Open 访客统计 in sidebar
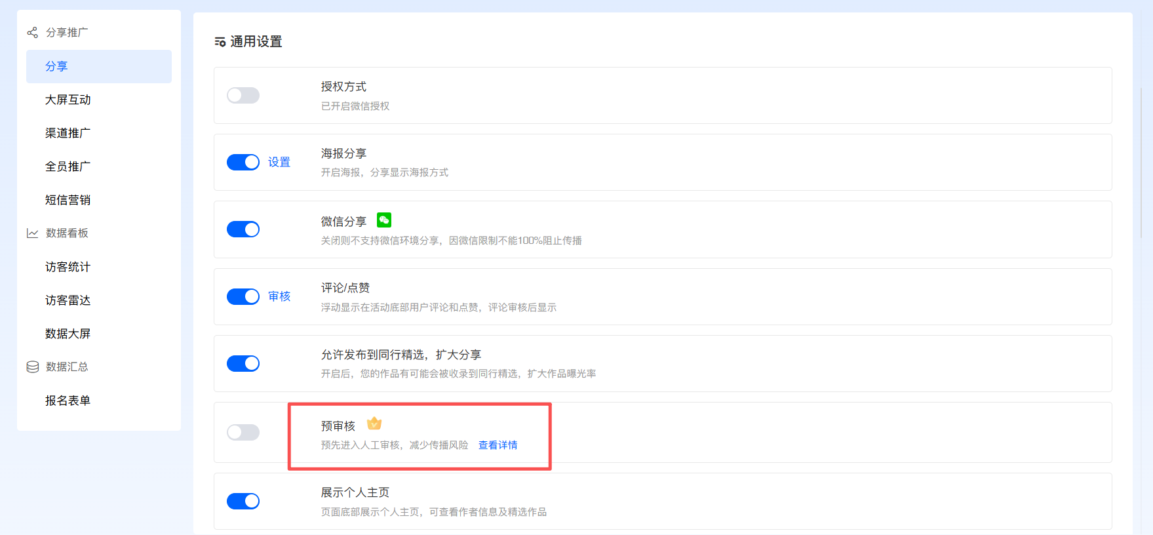Image resolution: width=1153 pixels, height=535 pixels. click(68, 267)
